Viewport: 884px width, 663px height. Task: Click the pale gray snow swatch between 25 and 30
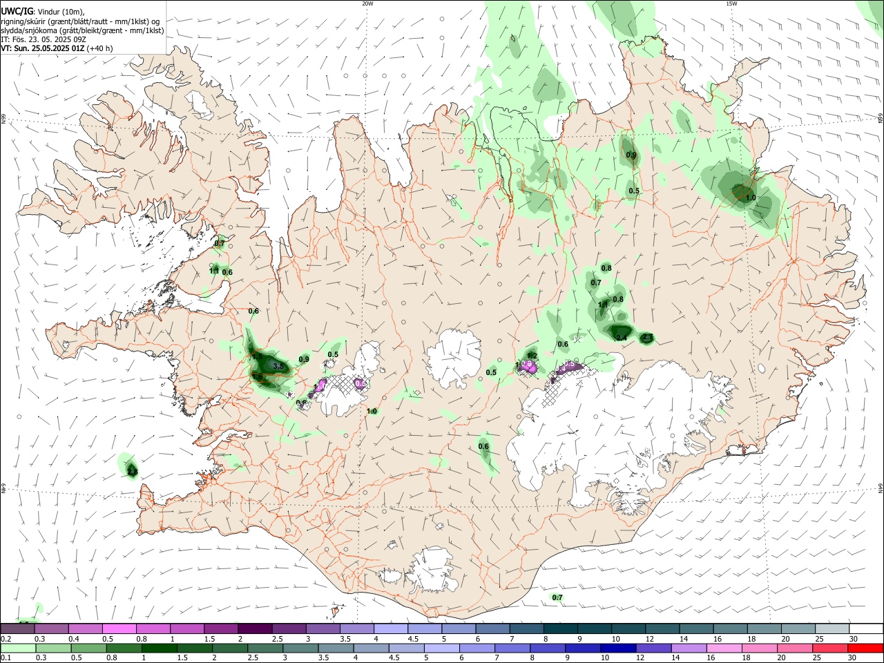pos(832,628)
